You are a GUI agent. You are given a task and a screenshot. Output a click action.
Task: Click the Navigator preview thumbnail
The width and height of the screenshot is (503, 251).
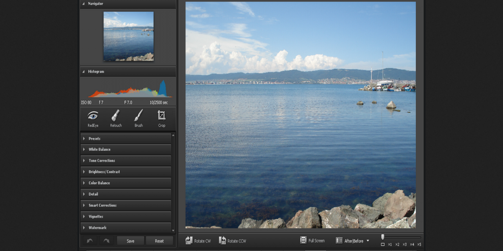(128, 36)
